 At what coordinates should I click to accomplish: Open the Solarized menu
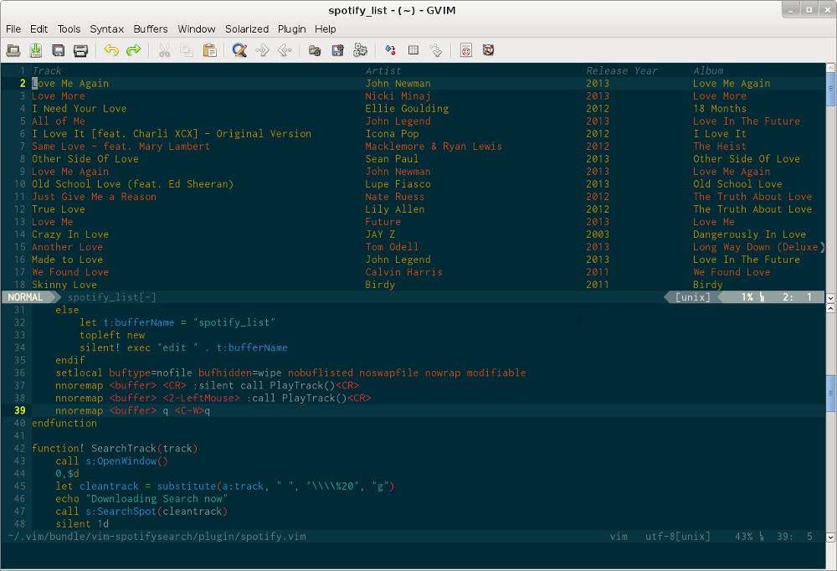pos(247,28)
